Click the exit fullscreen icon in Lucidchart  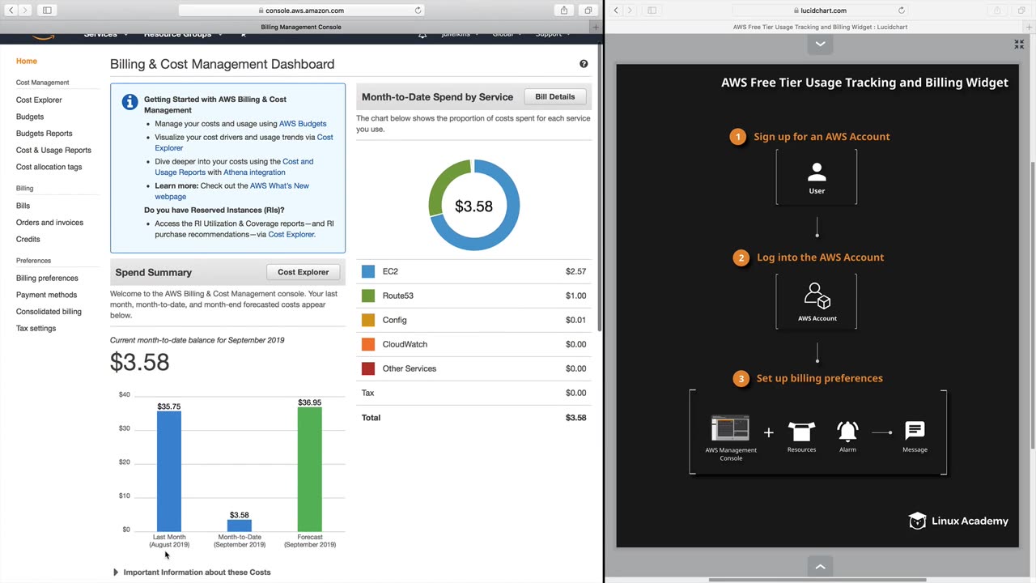pos(1019,45)
